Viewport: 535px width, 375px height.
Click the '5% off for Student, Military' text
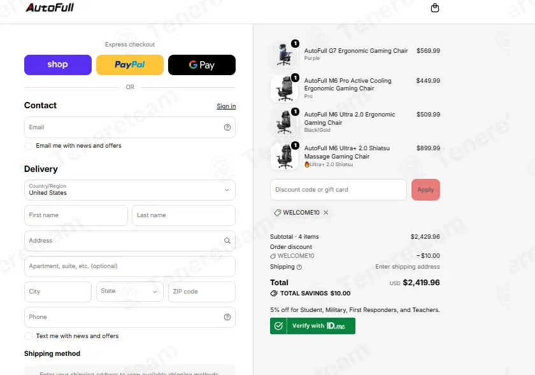pyautogui.click(x=355, y=310)
